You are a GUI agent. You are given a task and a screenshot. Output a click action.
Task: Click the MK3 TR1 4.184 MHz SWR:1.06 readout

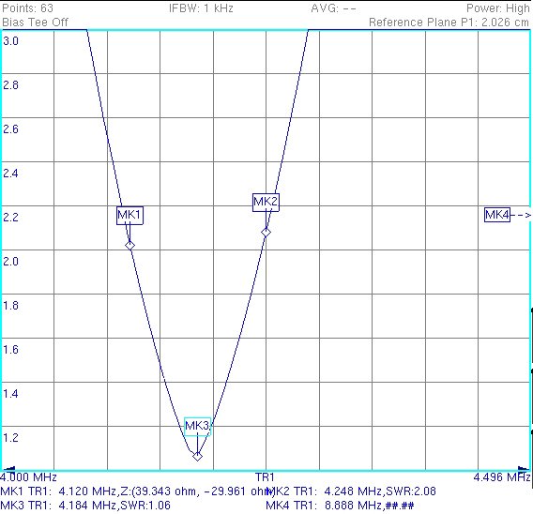click(85, 506)
